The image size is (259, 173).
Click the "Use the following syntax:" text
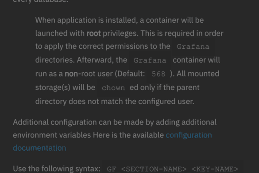pyautogui.click(x=57, y=169)
